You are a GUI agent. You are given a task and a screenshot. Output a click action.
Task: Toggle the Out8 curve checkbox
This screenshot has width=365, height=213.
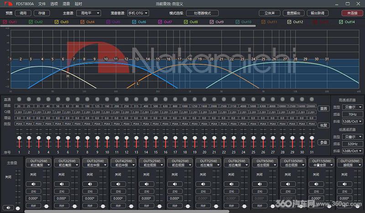(186, 22)
